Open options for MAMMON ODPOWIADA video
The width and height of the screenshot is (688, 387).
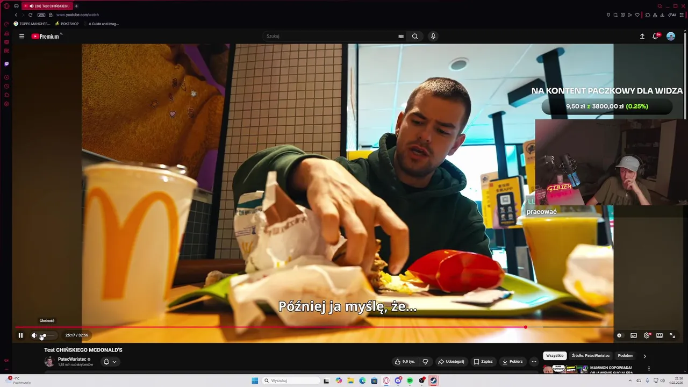(x=649, y=369)
